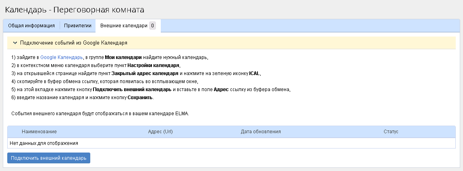Sort by 'Наименование' column header
Screen dimensions: 463x171
39,132
